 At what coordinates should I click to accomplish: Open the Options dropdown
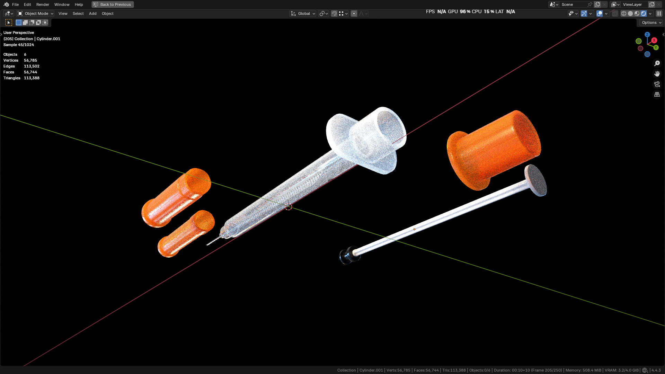pyautogui.click(x=651, y=23)
